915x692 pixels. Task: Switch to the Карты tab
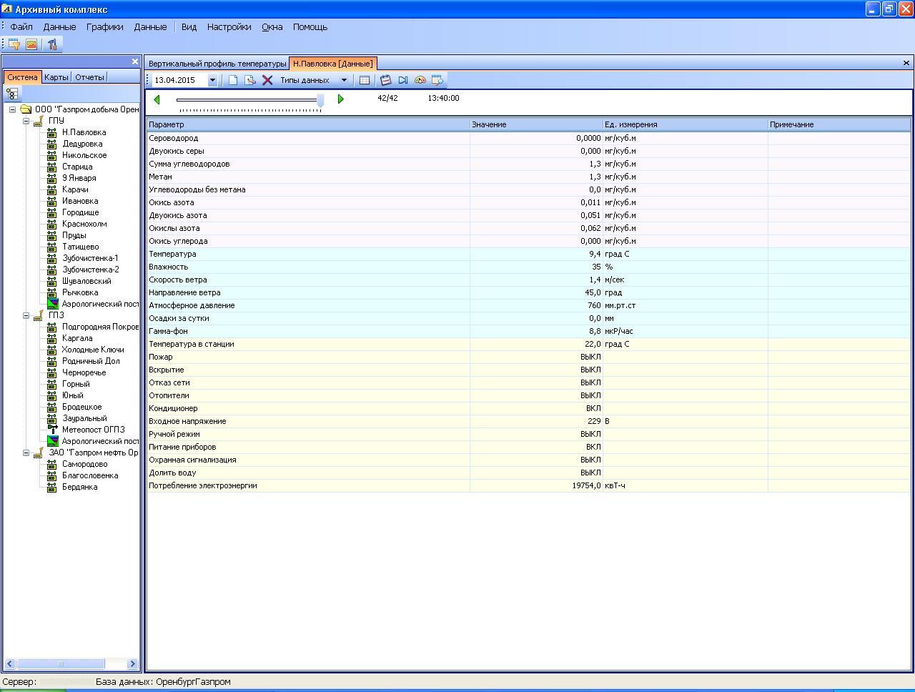[56, 77]
